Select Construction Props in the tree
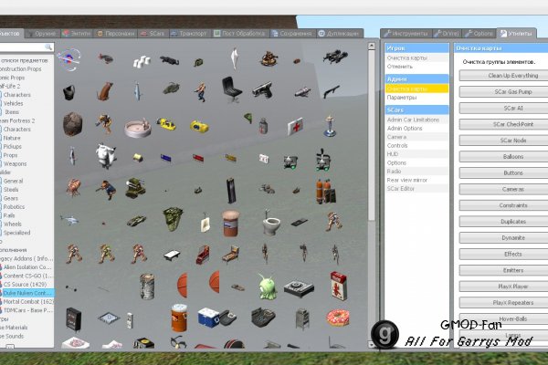 (x=21, y=69)
